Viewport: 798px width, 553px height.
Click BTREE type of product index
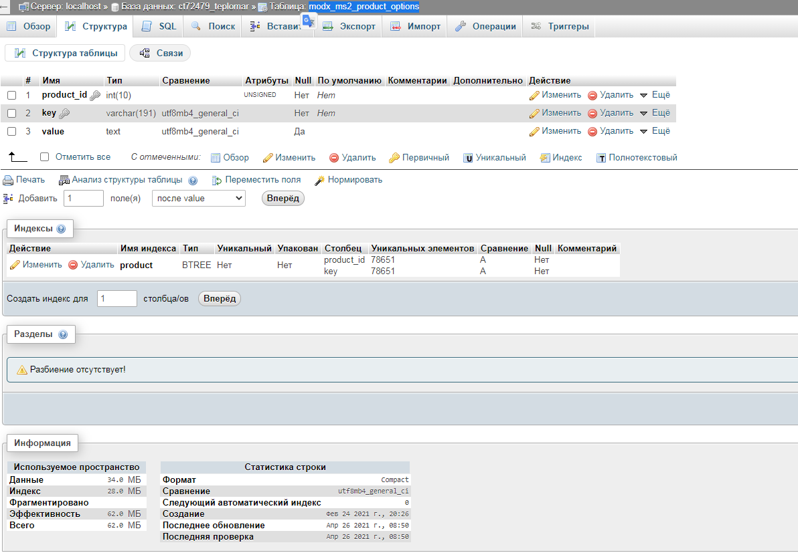[x=196, y=265]
